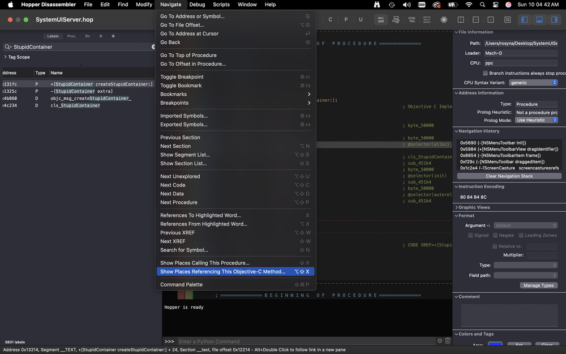This screenshot has width=566, height=354.
Task: Select objc_msg_createStupidContainer_ label row
Action: pos(78,98)
